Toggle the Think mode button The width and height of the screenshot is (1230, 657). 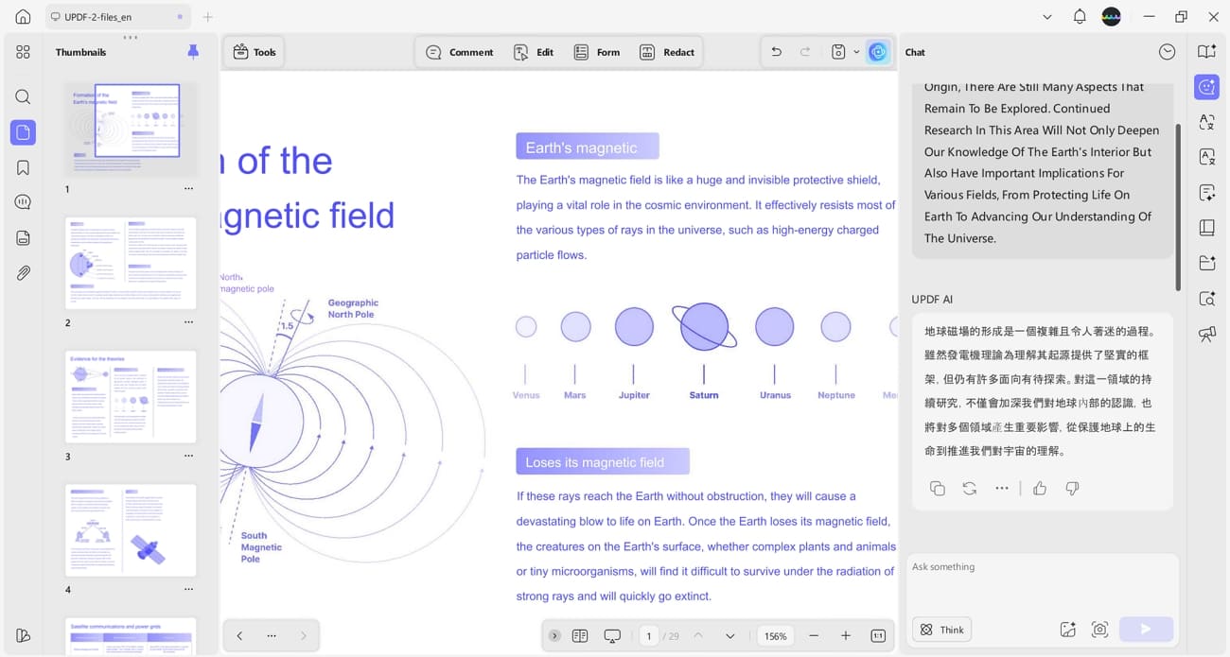[x=942, y=630]
